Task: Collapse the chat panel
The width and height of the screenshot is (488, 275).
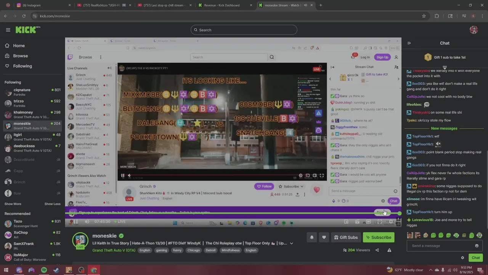Action: coord(409,43)
